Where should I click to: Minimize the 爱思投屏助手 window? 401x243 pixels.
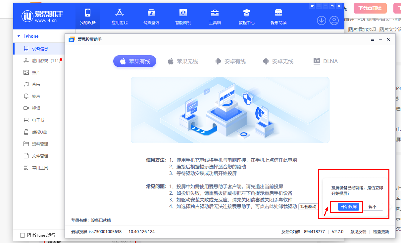click(x=380, y=39)
